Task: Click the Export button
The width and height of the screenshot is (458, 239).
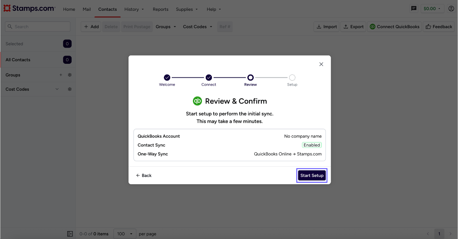Action: [x=353, y=27]
